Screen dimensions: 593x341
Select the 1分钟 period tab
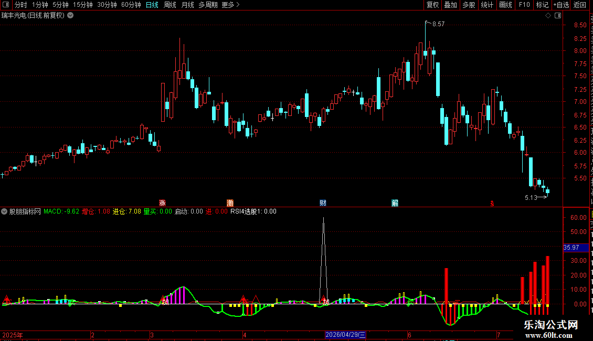tap(40, 5)
